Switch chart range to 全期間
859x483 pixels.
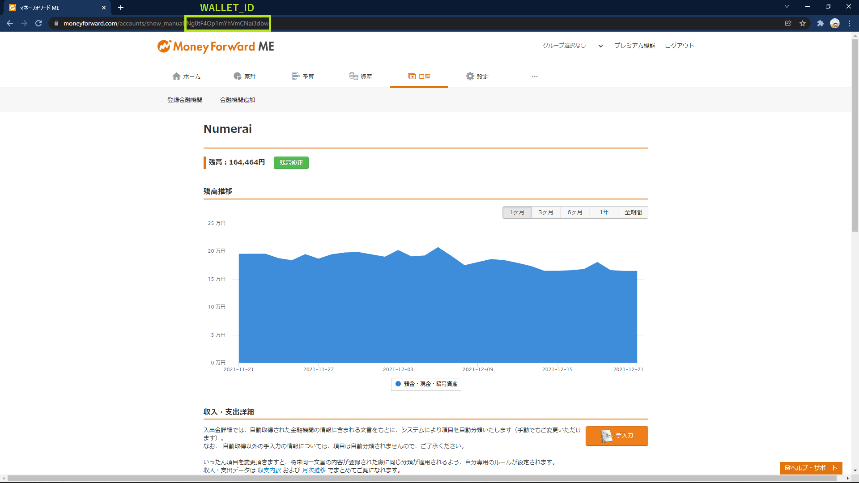point(633,212)
